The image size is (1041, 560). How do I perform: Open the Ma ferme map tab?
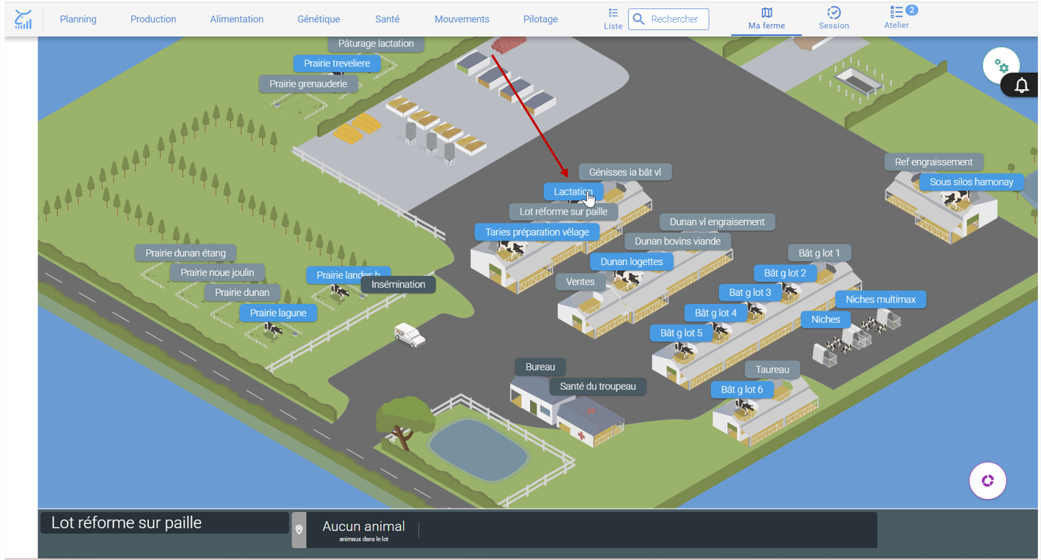766,19
